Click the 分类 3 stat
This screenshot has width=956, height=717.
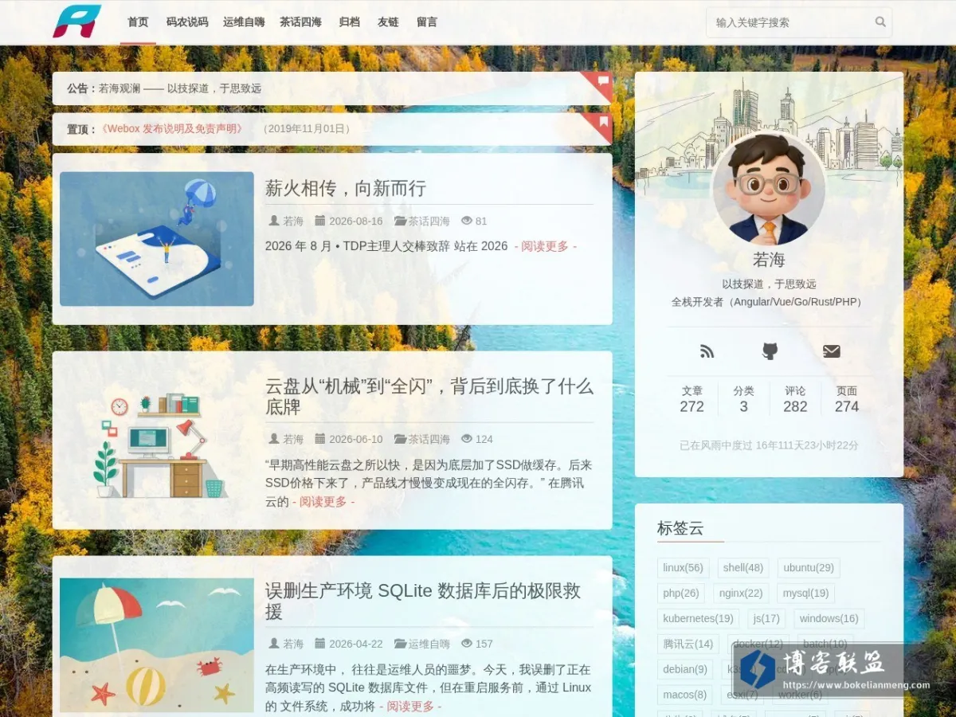(743, 399)
